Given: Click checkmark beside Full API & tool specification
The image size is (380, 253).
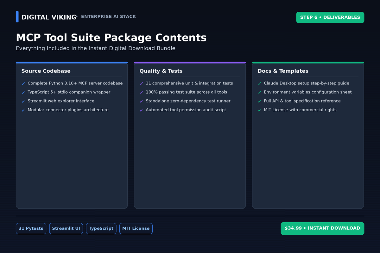Looking at the screenshot, I should [x=260, y=101].
